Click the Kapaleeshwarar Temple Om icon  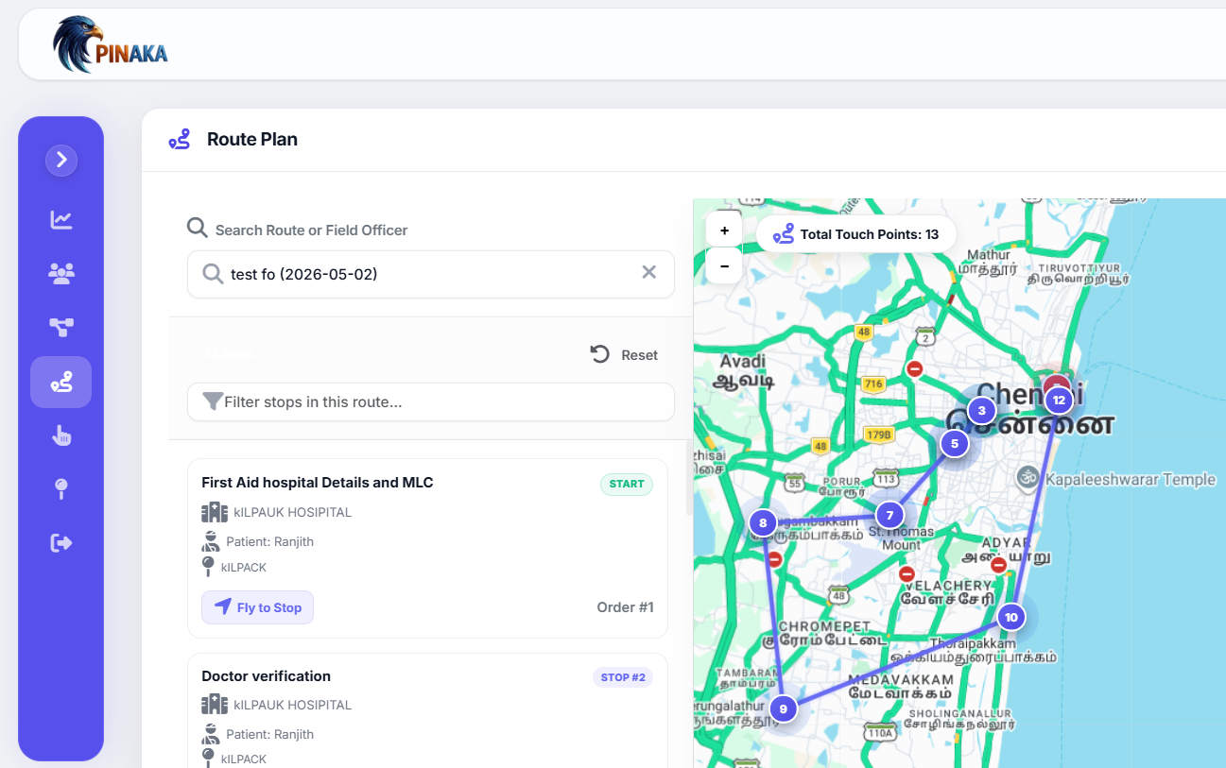coord(1027,478)
